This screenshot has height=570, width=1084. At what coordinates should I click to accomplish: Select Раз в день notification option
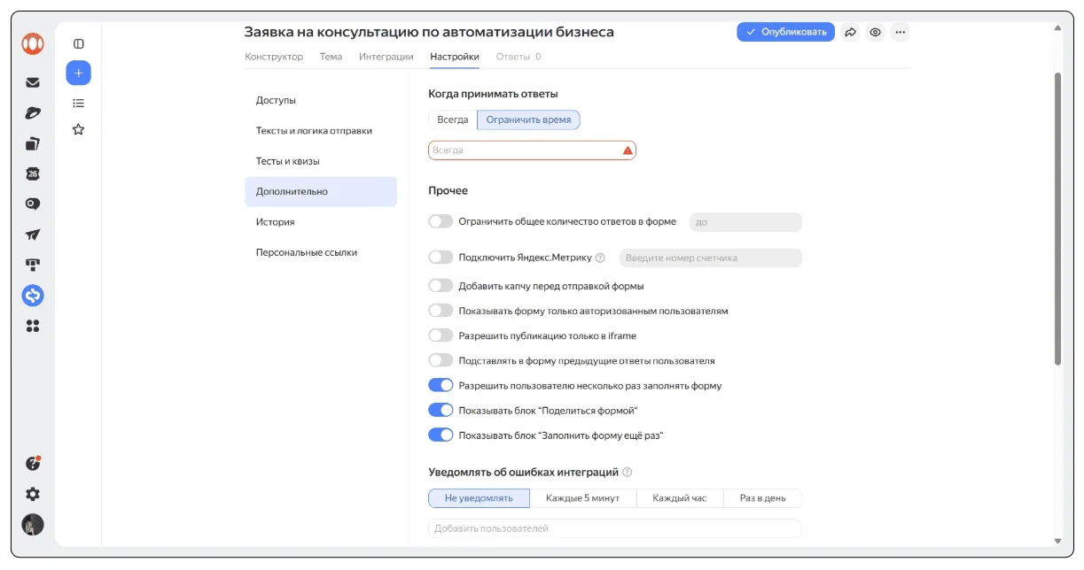[x=763, y=498]
